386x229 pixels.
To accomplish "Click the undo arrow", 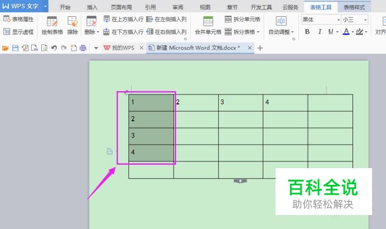I will pyautogui.click(x=54, y=48).
